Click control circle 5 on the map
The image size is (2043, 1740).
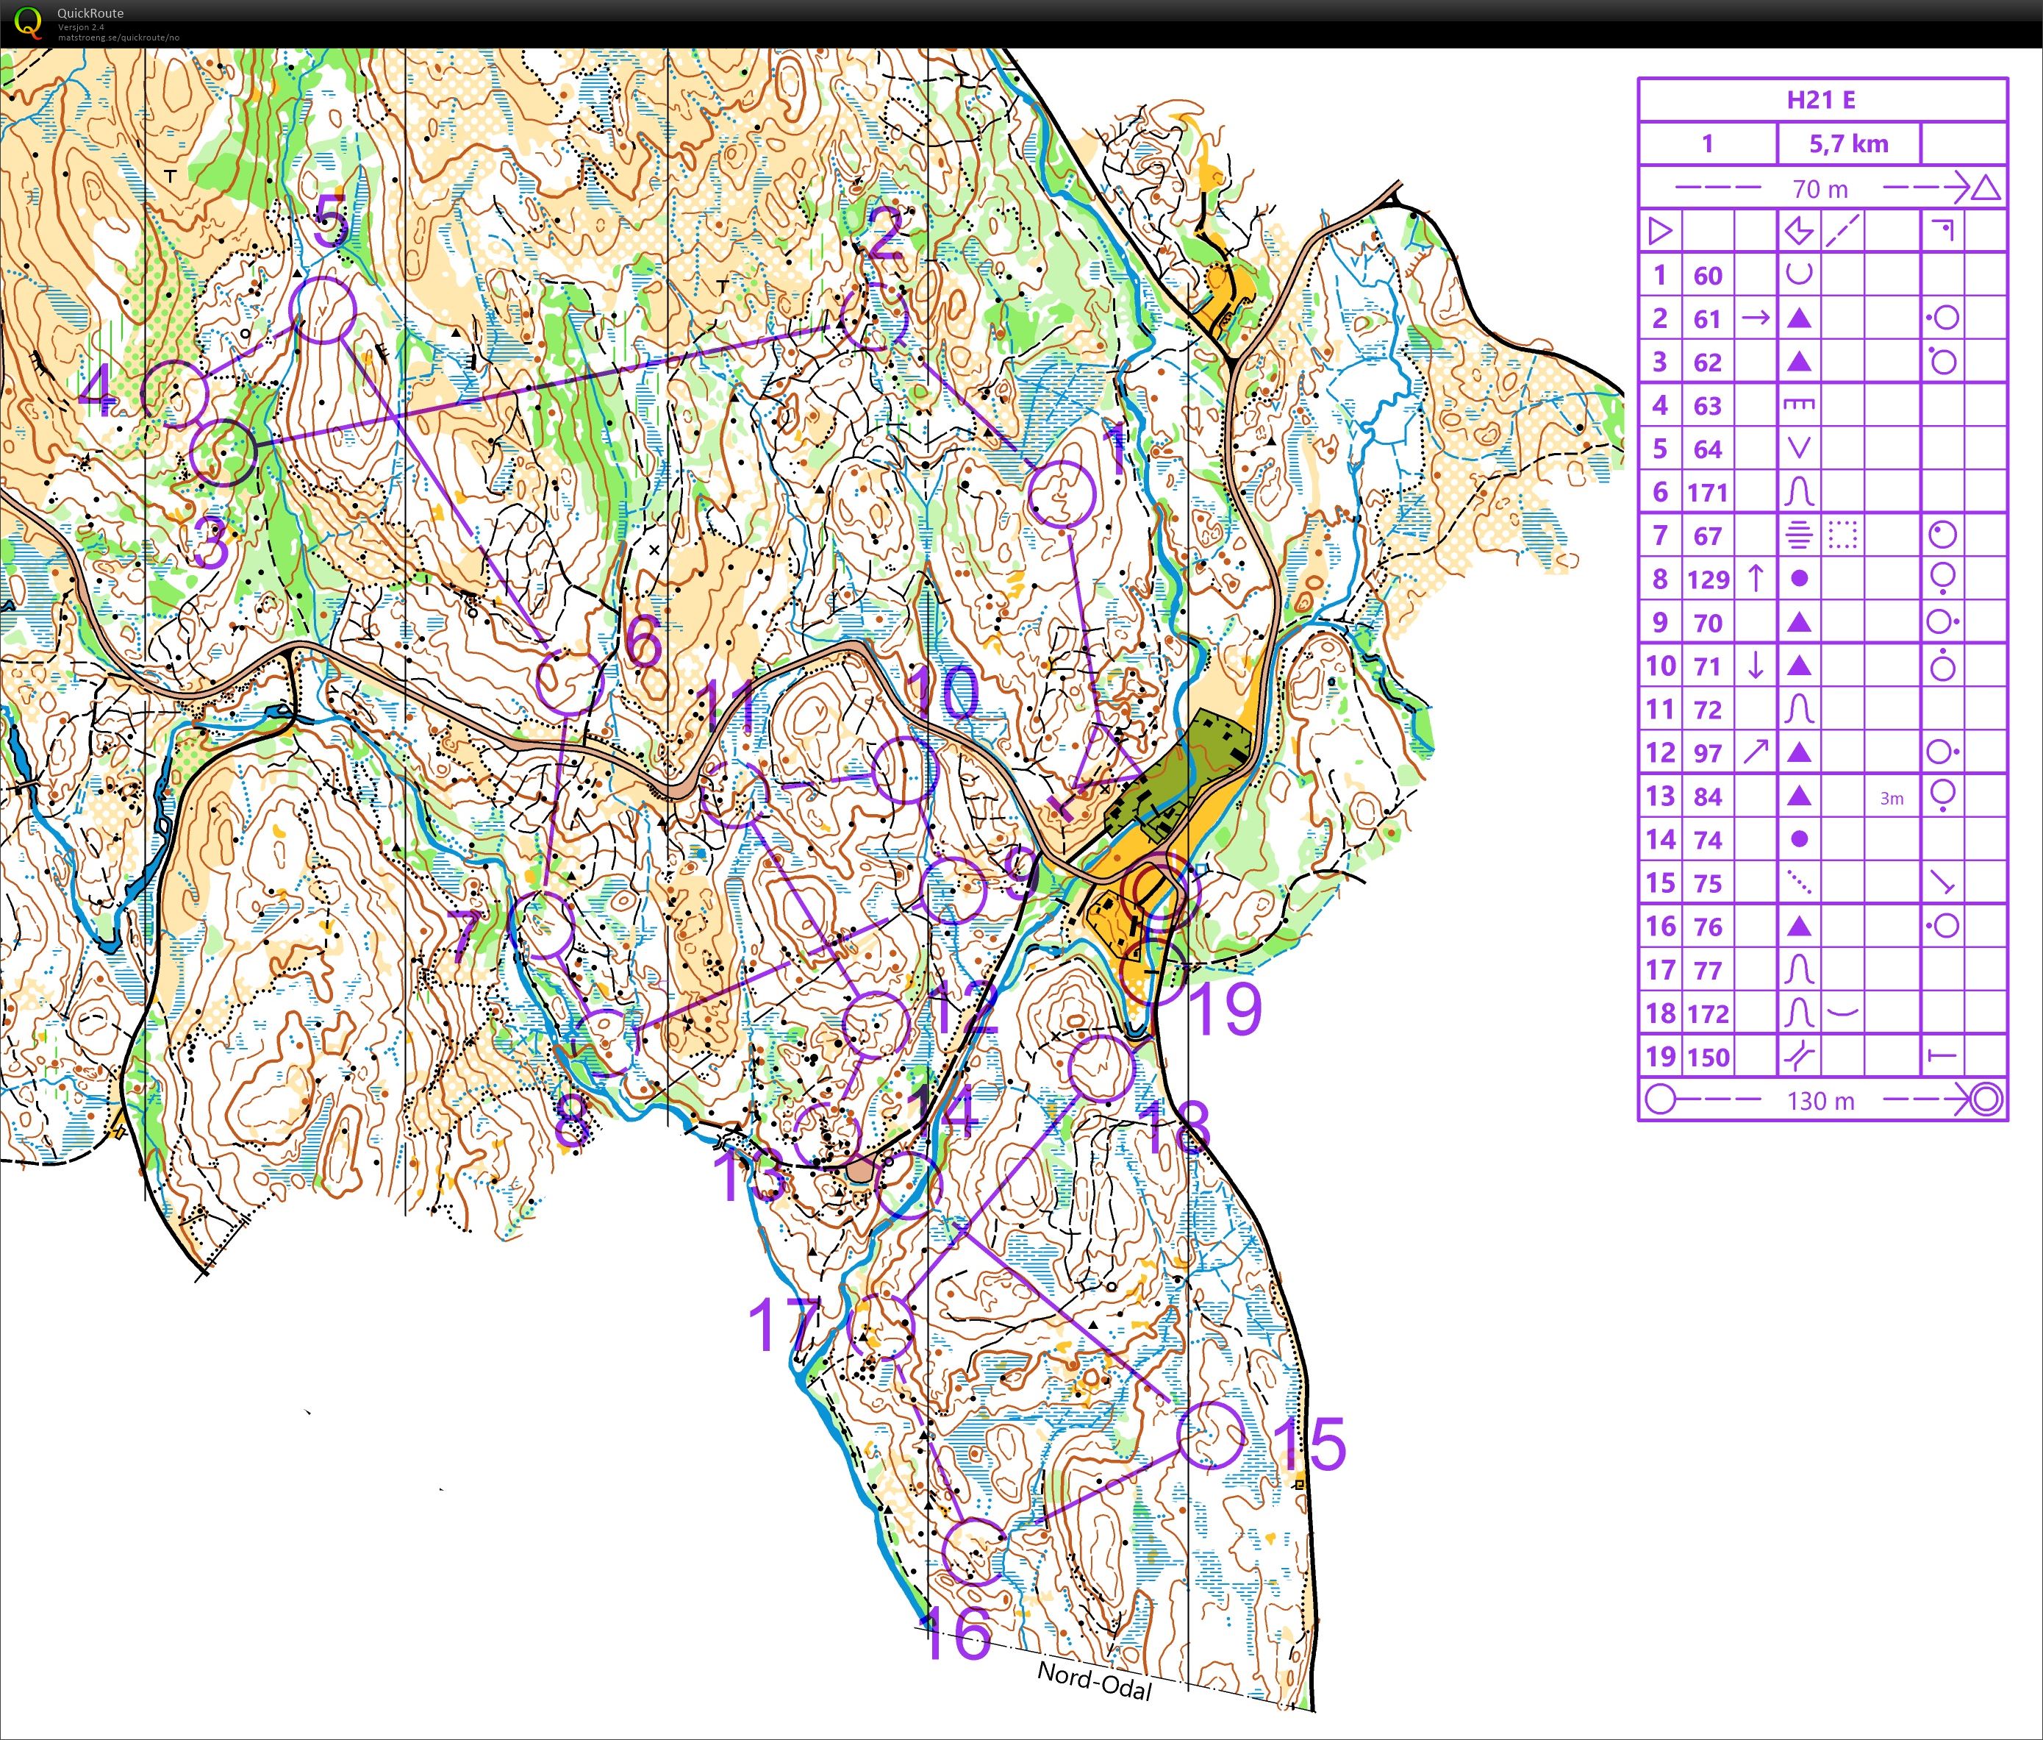click(x=323, y=310)
